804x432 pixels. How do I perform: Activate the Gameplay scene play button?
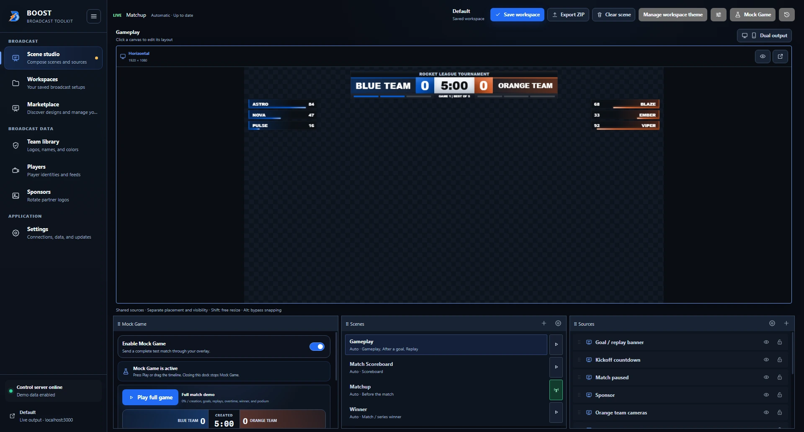click(556, 345)
